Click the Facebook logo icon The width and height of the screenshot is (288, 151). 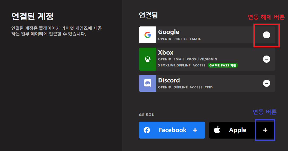click(147, 130)
